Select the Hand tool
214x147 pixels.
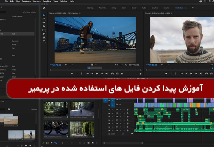pyautogui.click(x=44, y=37)
